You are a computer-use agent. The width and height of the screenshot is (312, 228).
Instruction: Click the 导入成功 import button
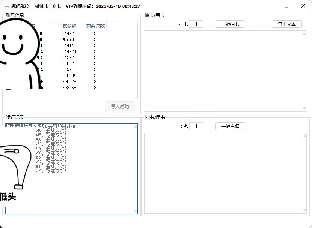point(120,106)
